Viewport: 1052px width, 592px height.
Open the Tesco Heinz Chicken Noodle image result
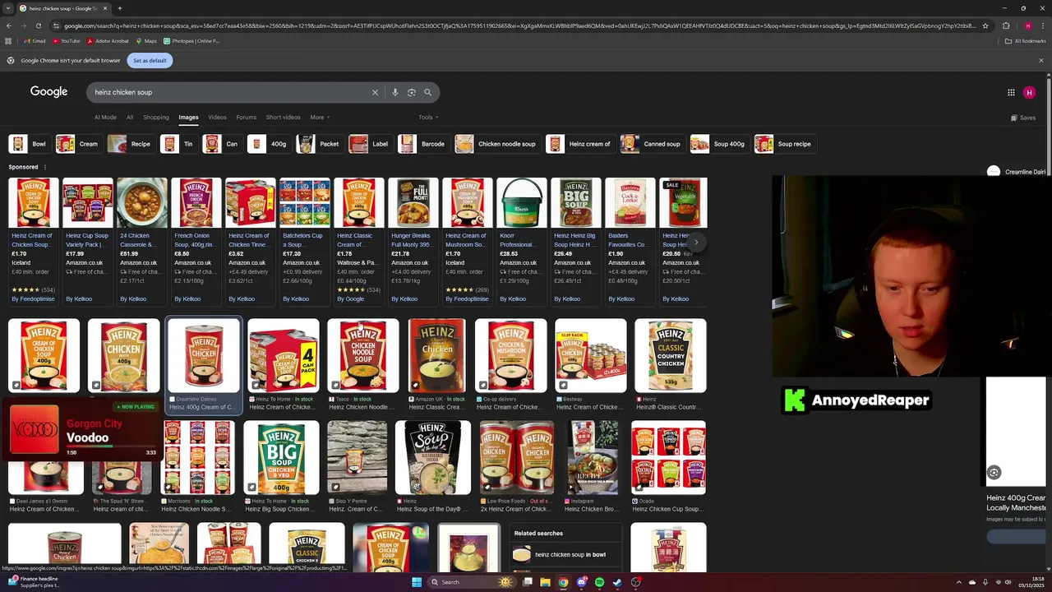point(363,365)
